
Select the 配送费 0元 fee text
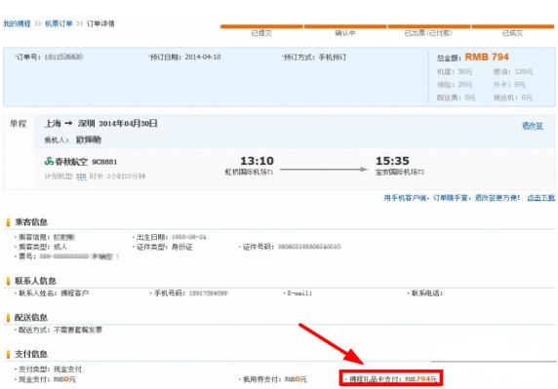[456, 97]
